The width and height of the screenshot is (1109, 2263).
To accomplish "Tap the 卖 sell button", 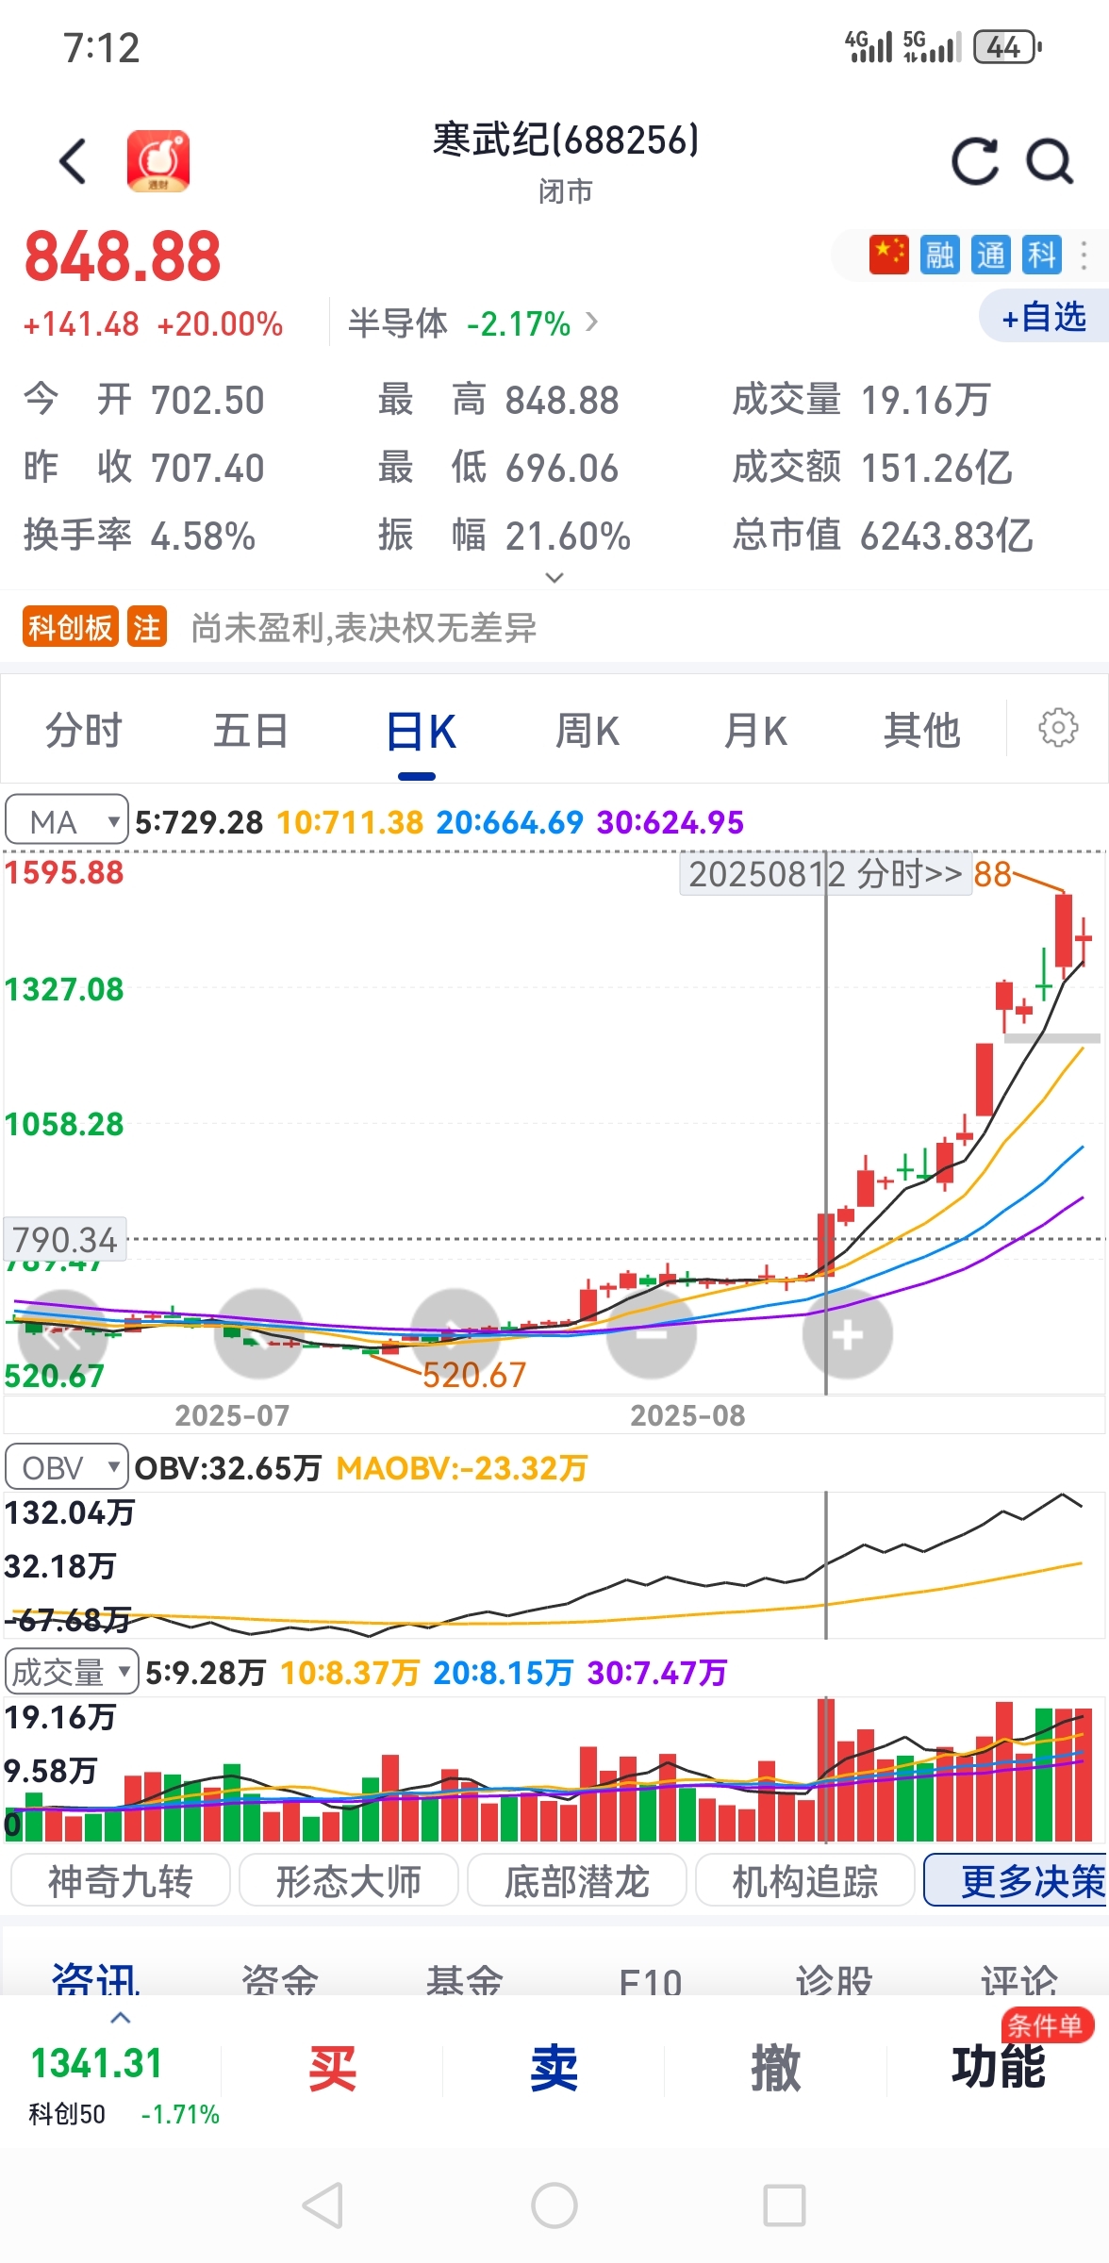I will pos(554,2069).
